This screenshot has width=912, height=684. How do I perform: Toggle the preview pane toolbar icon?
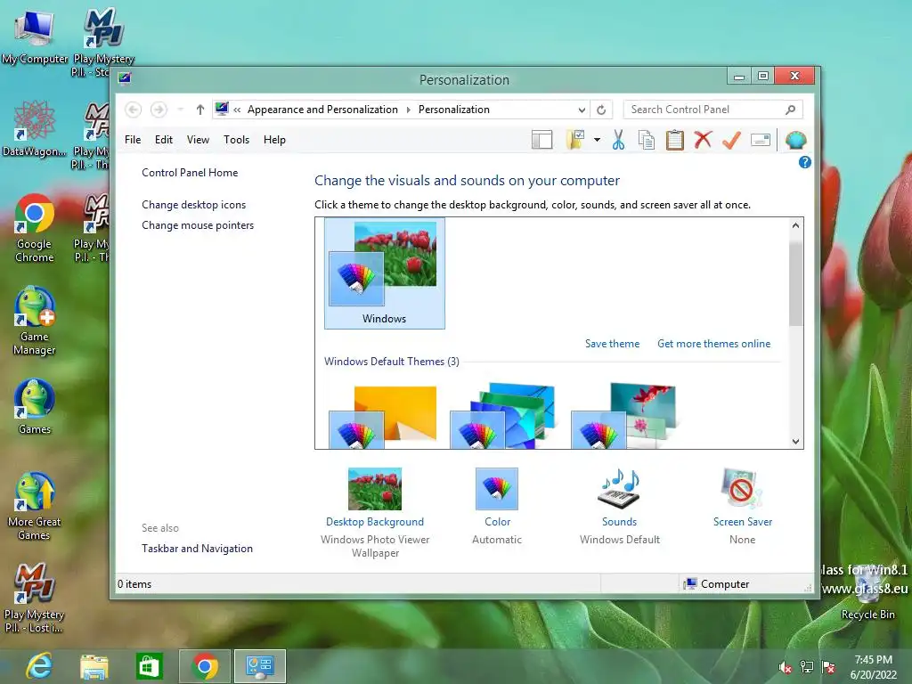point(541,140)
